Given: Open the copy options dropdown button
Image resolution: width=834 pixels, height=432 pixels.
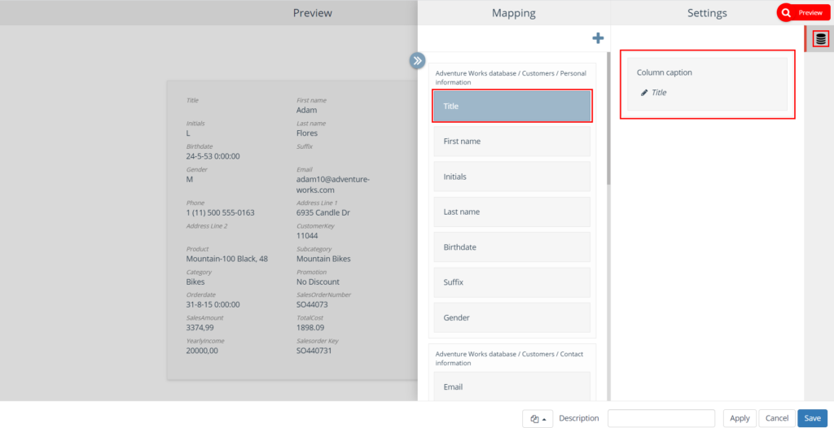Looking at the screenshot, I should [x=538, y=418].
